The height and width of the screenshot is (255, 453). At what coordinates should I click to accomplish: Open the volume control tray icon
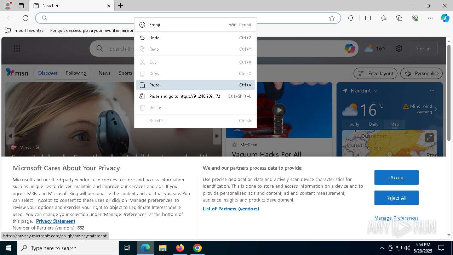[407, 248]
